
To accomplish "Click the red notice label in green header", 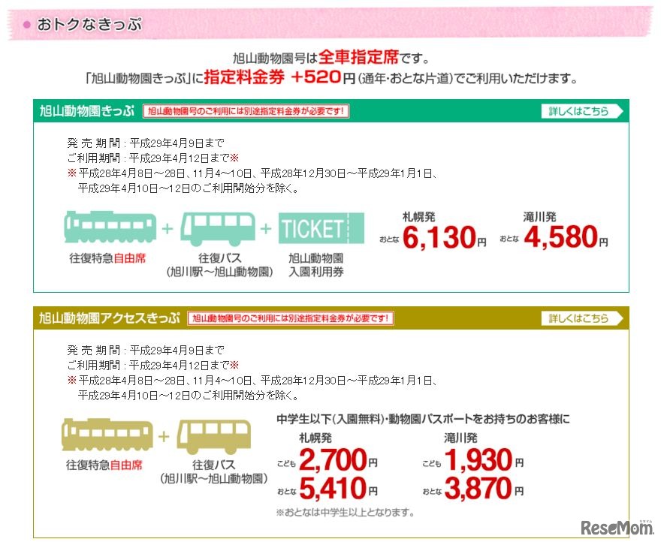I will (246, 111).
